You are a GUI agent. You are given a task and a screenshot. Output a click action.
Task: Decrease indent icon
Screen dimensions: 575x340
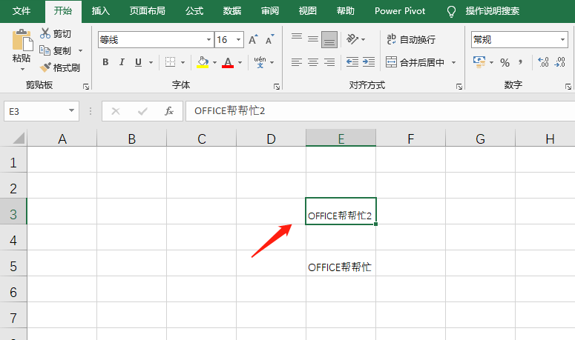(352, 62)
